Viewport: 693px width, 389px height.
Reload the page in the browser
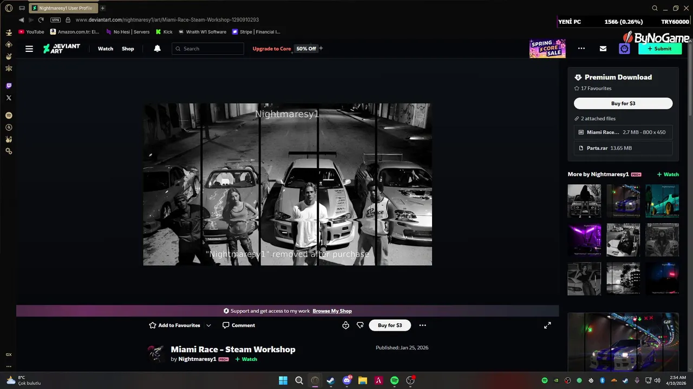point(41,19)
